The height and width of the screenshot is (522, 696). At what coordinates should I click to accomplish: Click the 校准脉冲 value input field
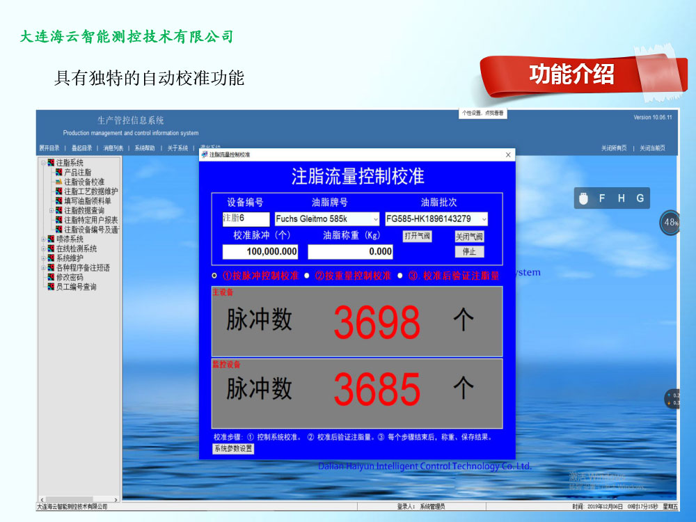[260, 252]
